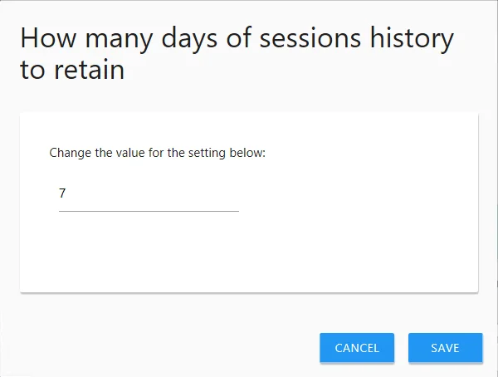Place cursor after the number 7
The height and width of the screenshot is (377, 498).
[x=66, y=193]
